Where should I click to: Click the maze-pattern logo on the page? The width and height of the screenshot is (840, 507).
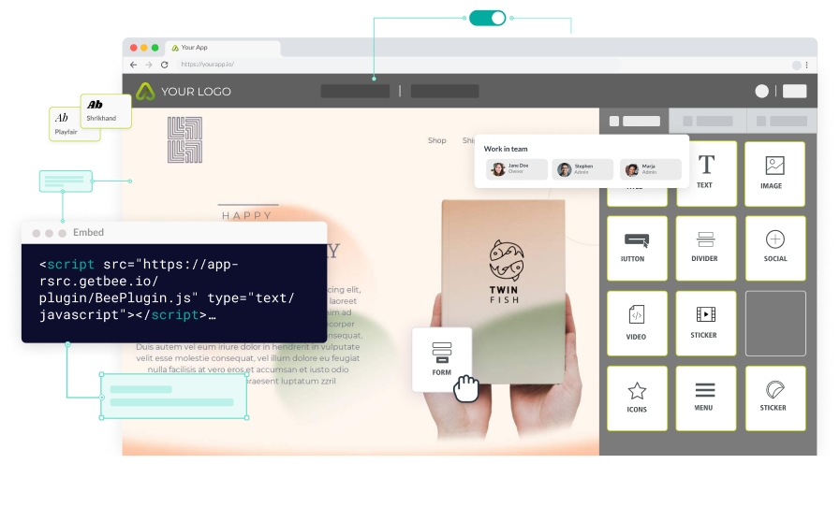click(x=184, y=139)
